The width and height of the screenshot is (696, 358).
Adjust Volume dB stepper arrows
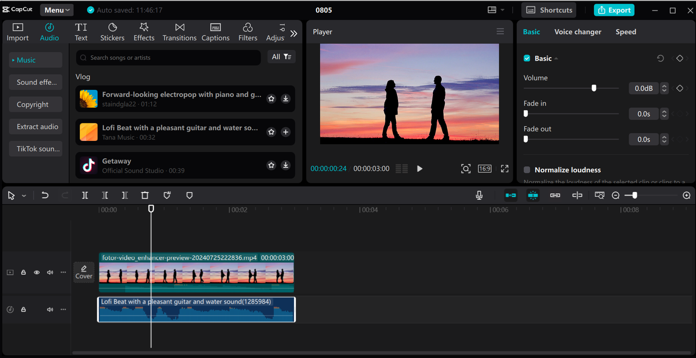pos(664,88)
